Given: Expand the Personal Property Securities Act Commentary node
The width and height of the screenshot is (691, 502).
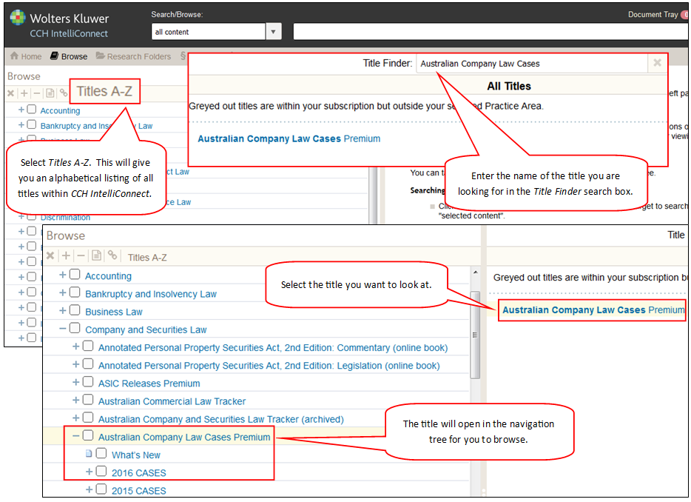Looking at the screenshot, I should point(75,347).
